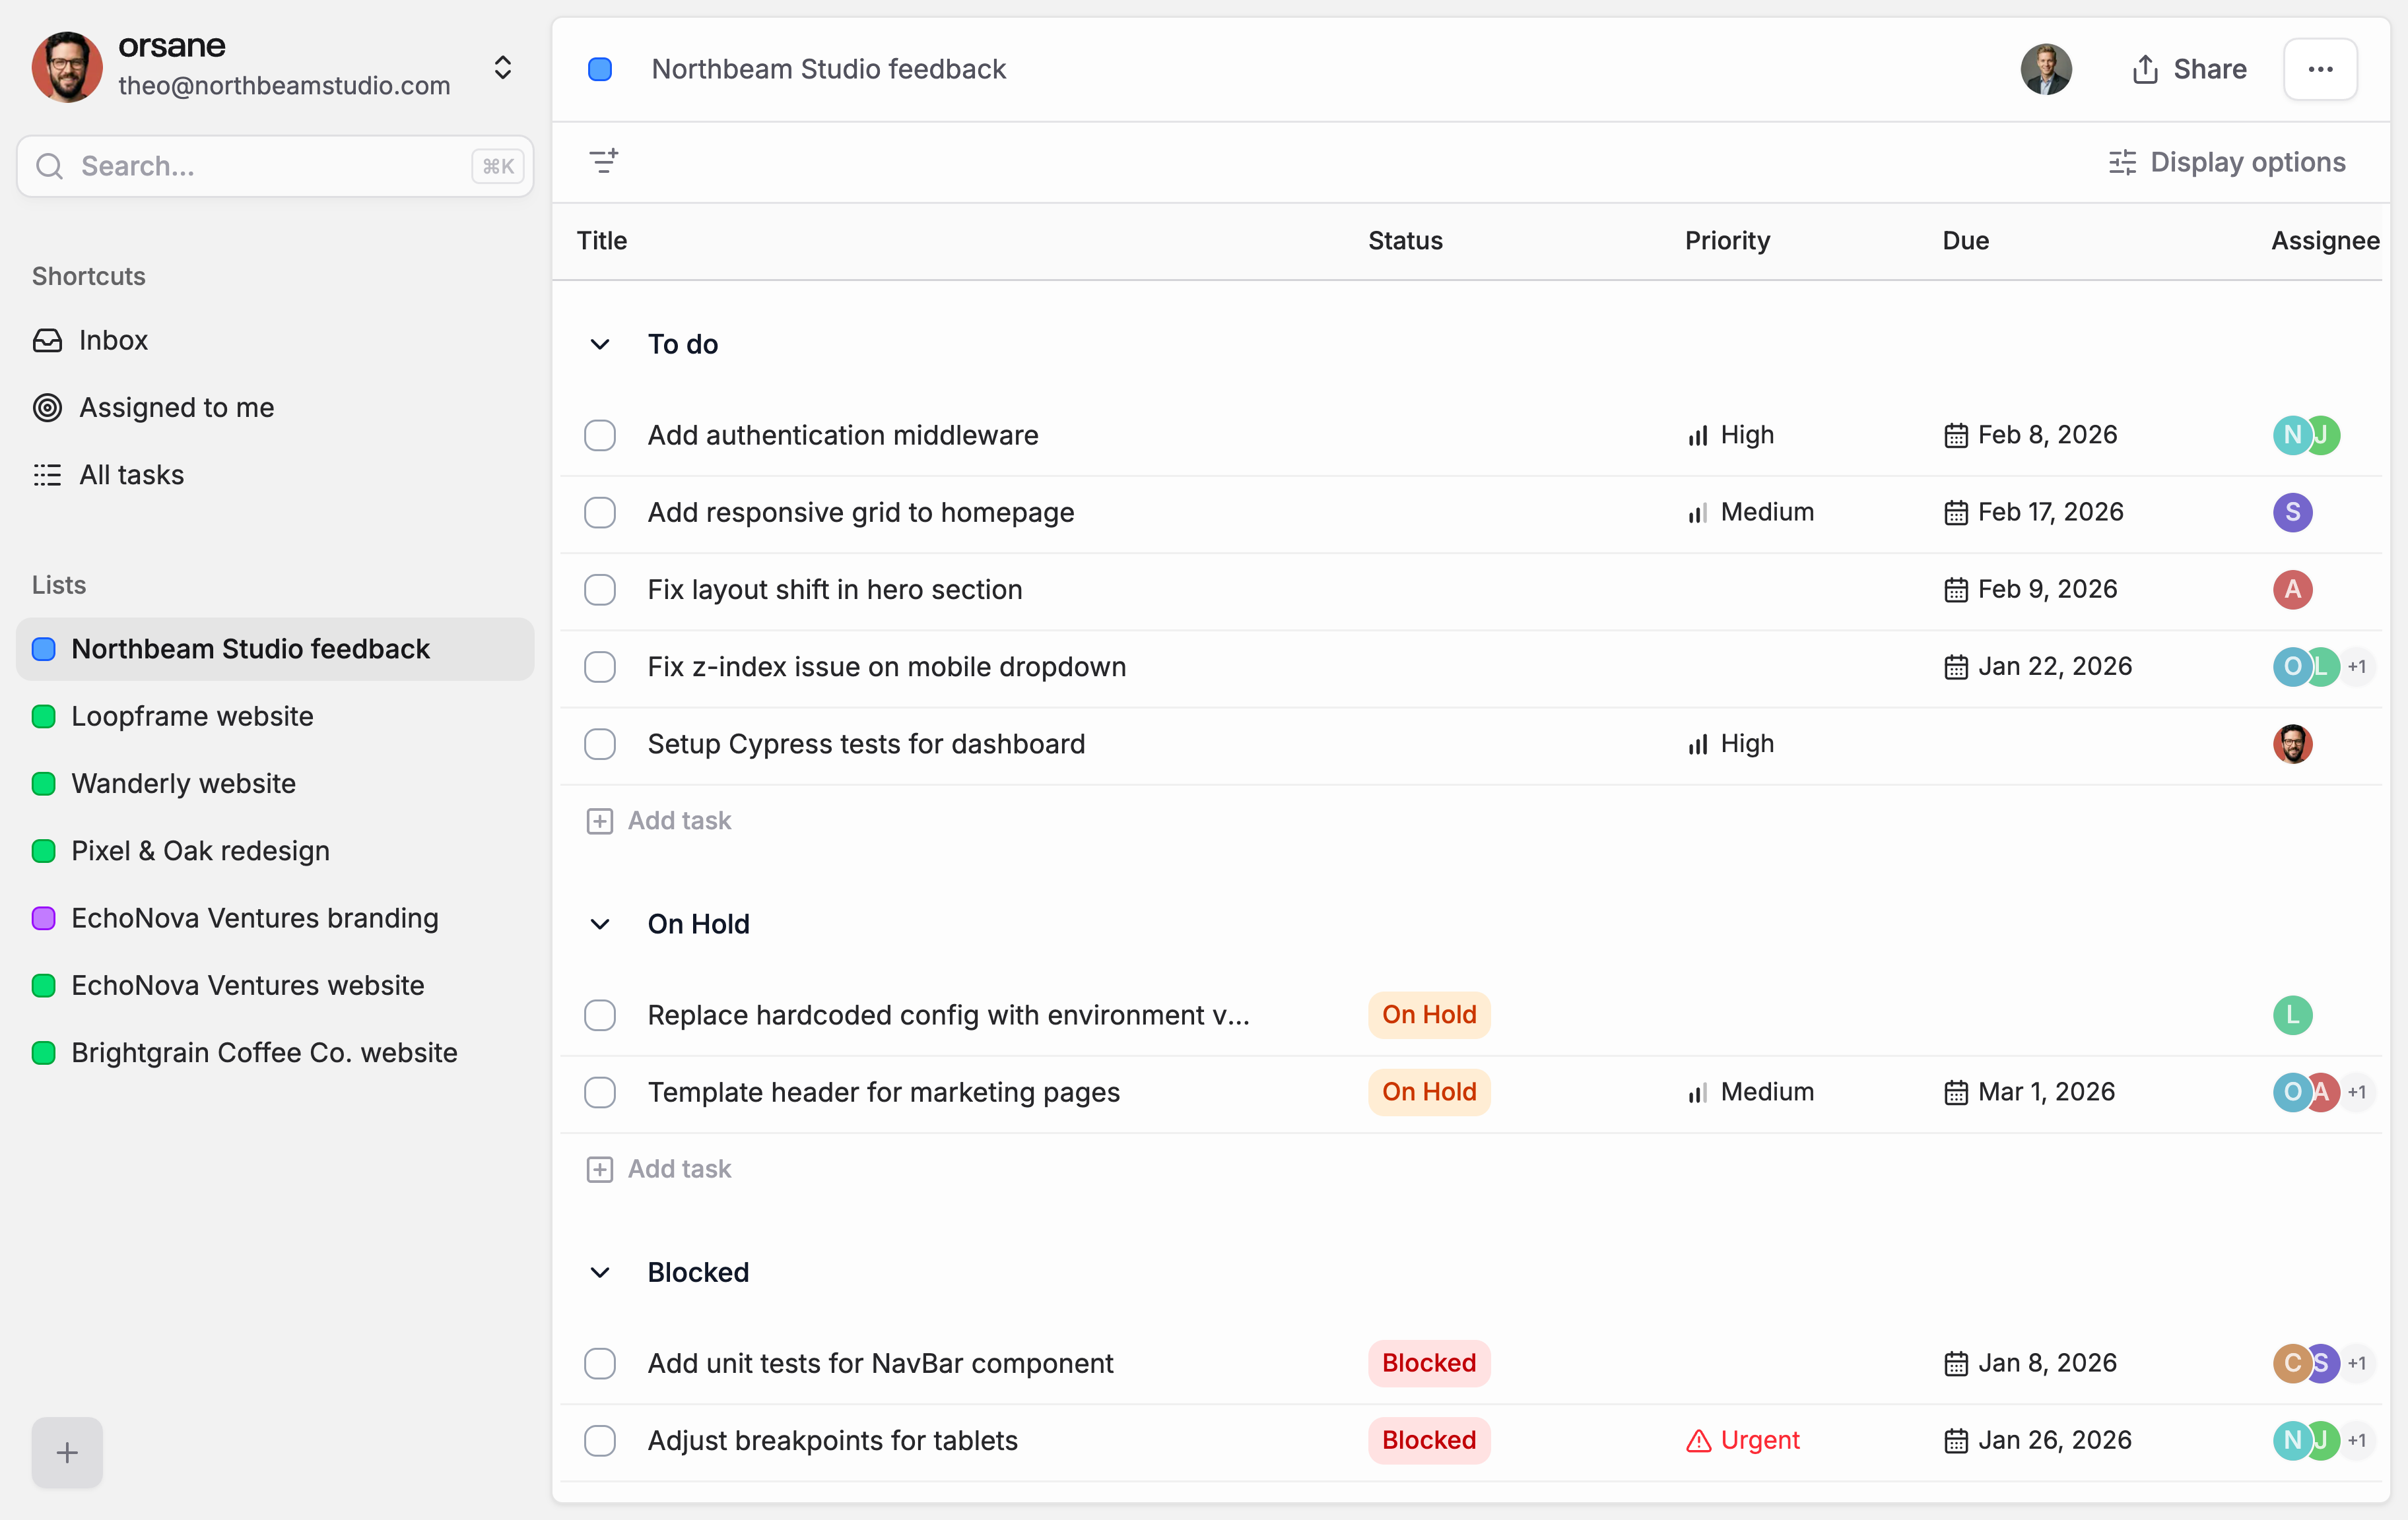Click the plus button at sidebar bottom

pyautogui.click(x=67, y=1451)
